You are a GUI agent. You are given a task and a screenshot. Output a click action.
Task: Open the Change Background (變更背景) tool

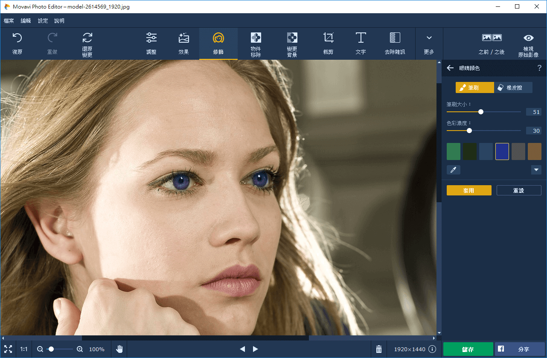292,44
